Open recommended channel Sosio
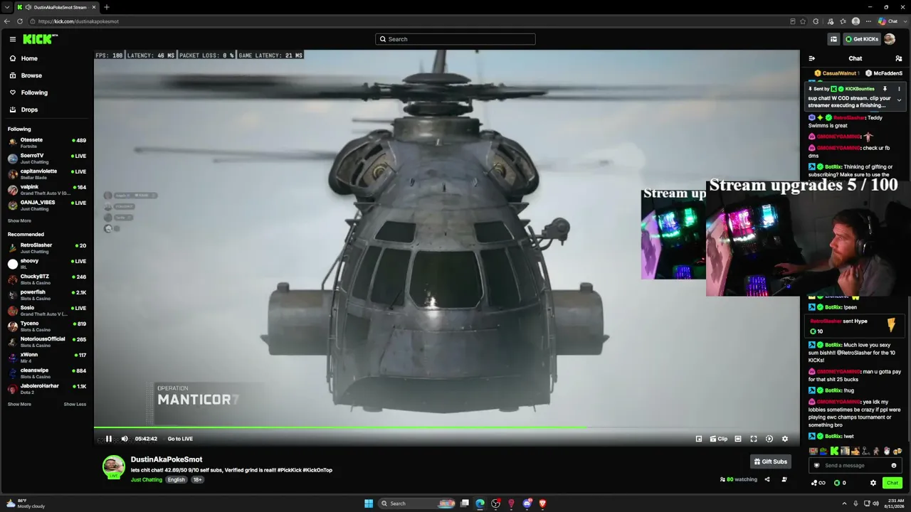The image size is (911, 512). (47, 310)
